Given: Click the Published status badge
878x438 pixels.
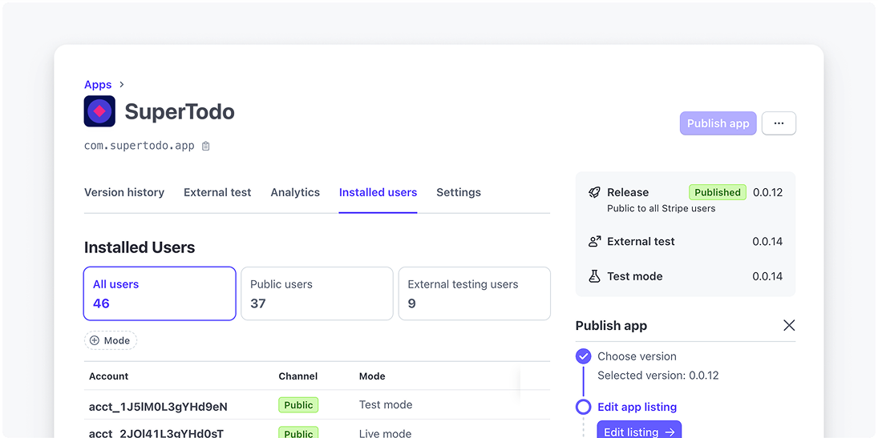Looking at the screenshot, I should point(718,192).
